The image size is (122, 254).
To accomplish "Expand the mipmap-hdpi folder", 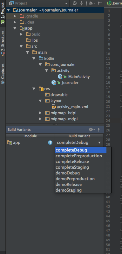I will click(x=40, y=113).
